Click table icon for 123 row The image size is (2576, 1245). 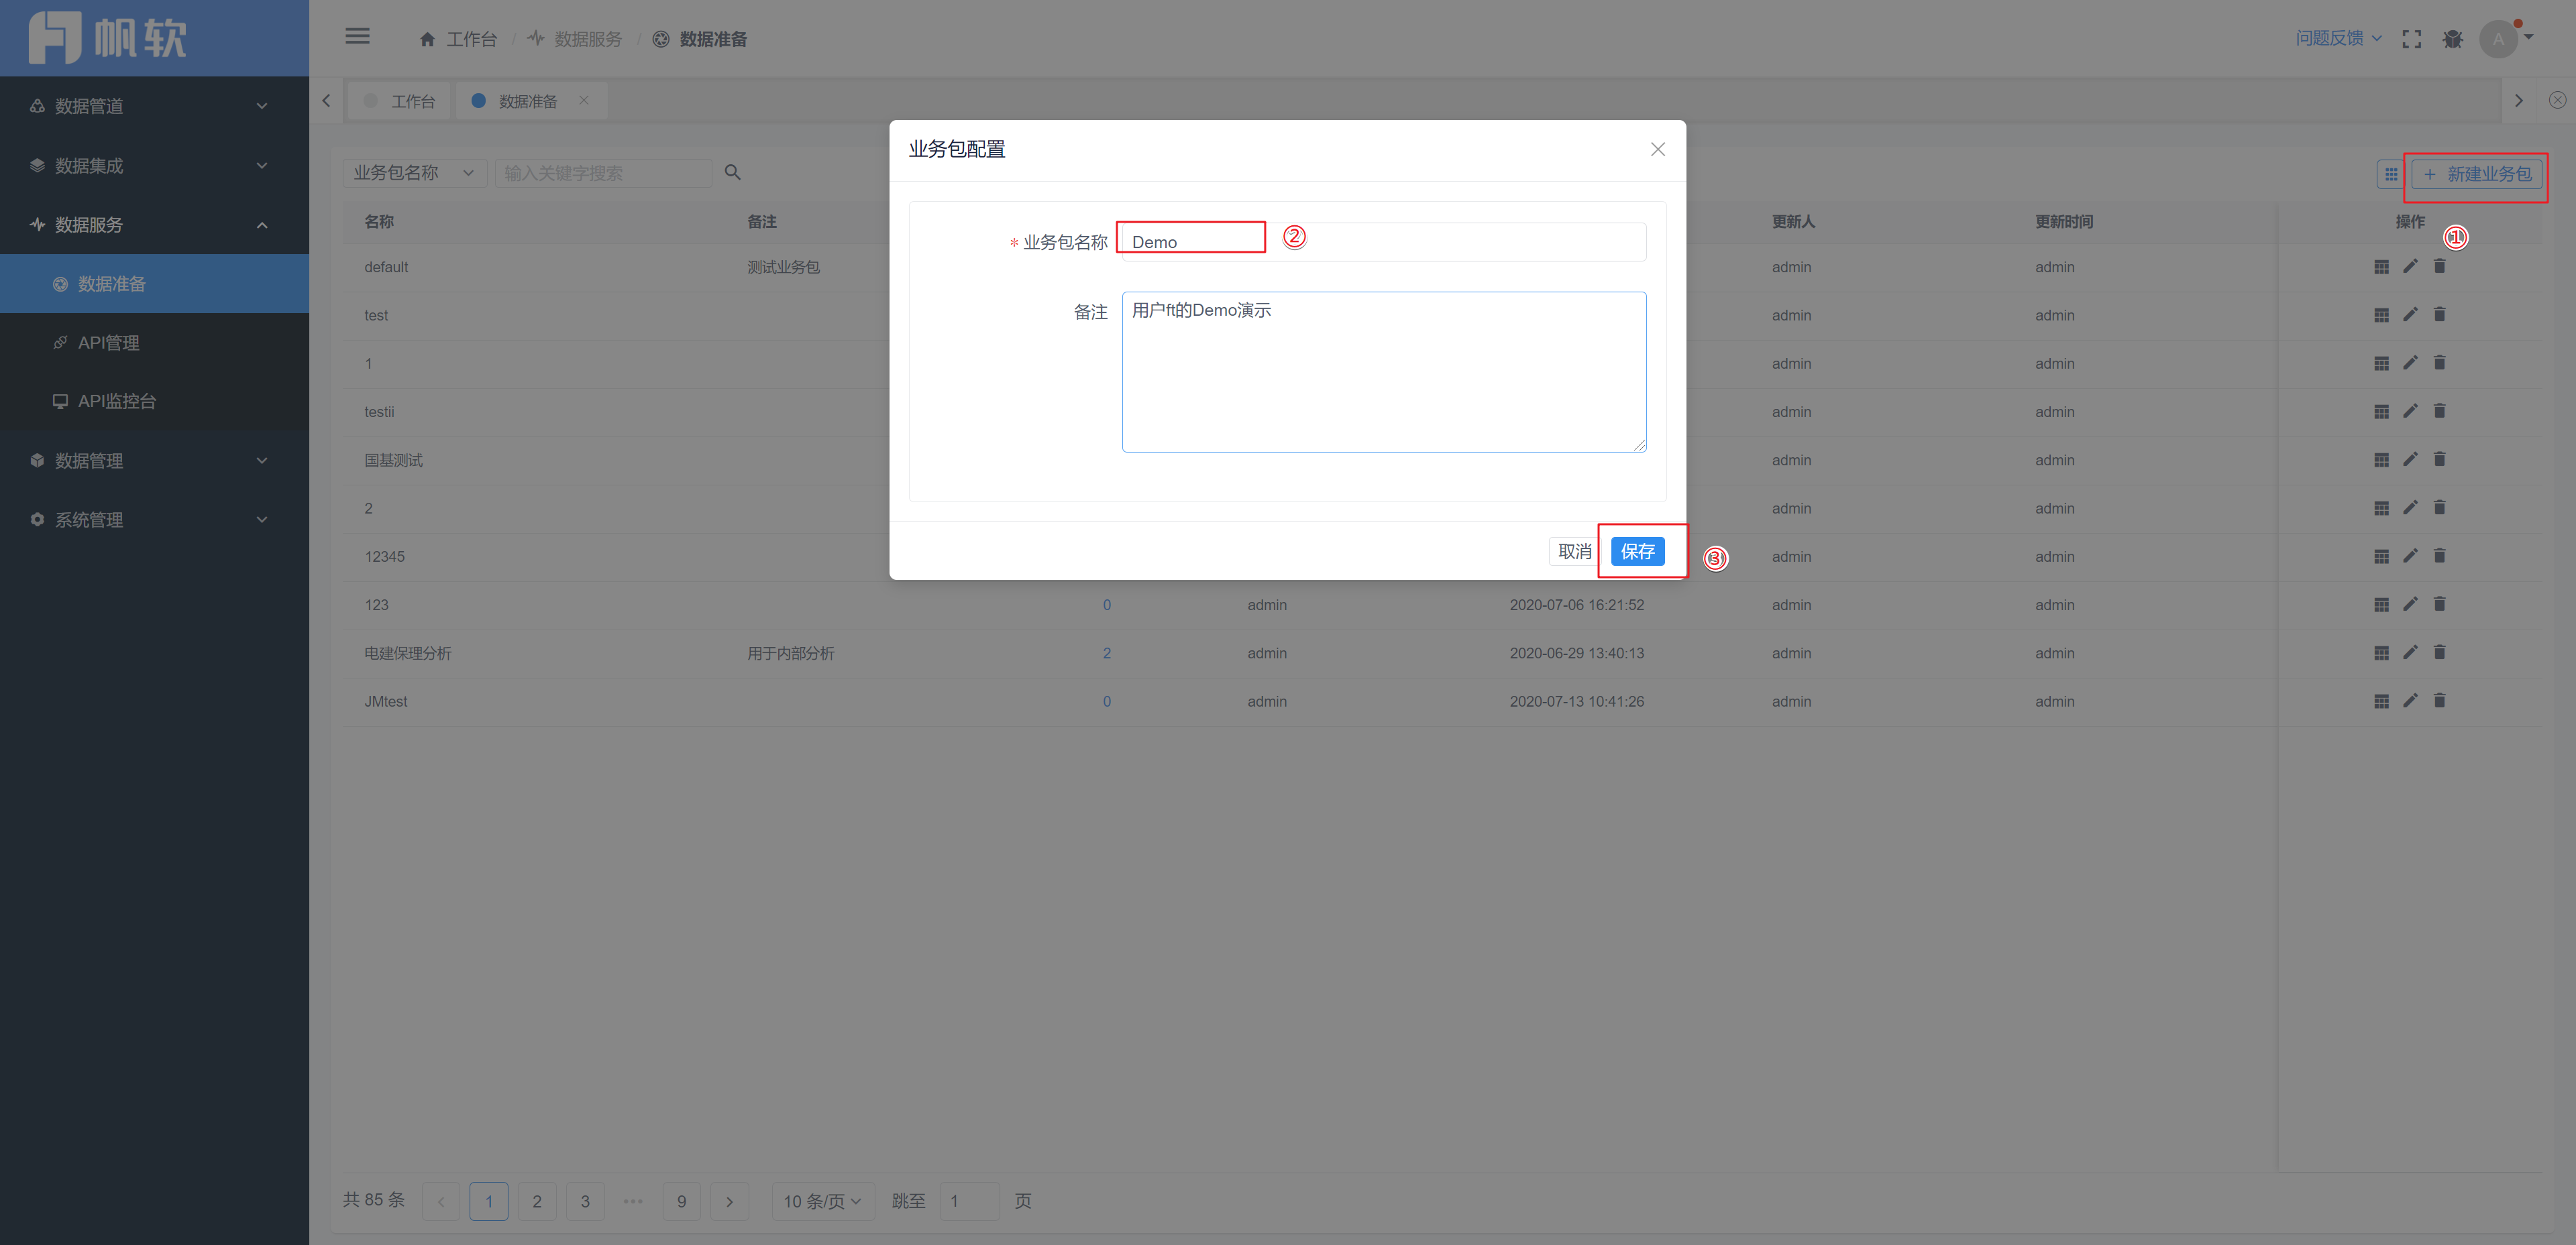[2381, 605]
